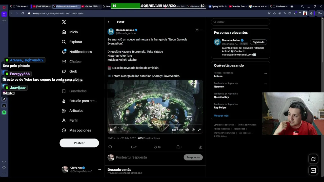Open sidebar heart bookmarks icon
Screen dimensions: 324x182
4,162
